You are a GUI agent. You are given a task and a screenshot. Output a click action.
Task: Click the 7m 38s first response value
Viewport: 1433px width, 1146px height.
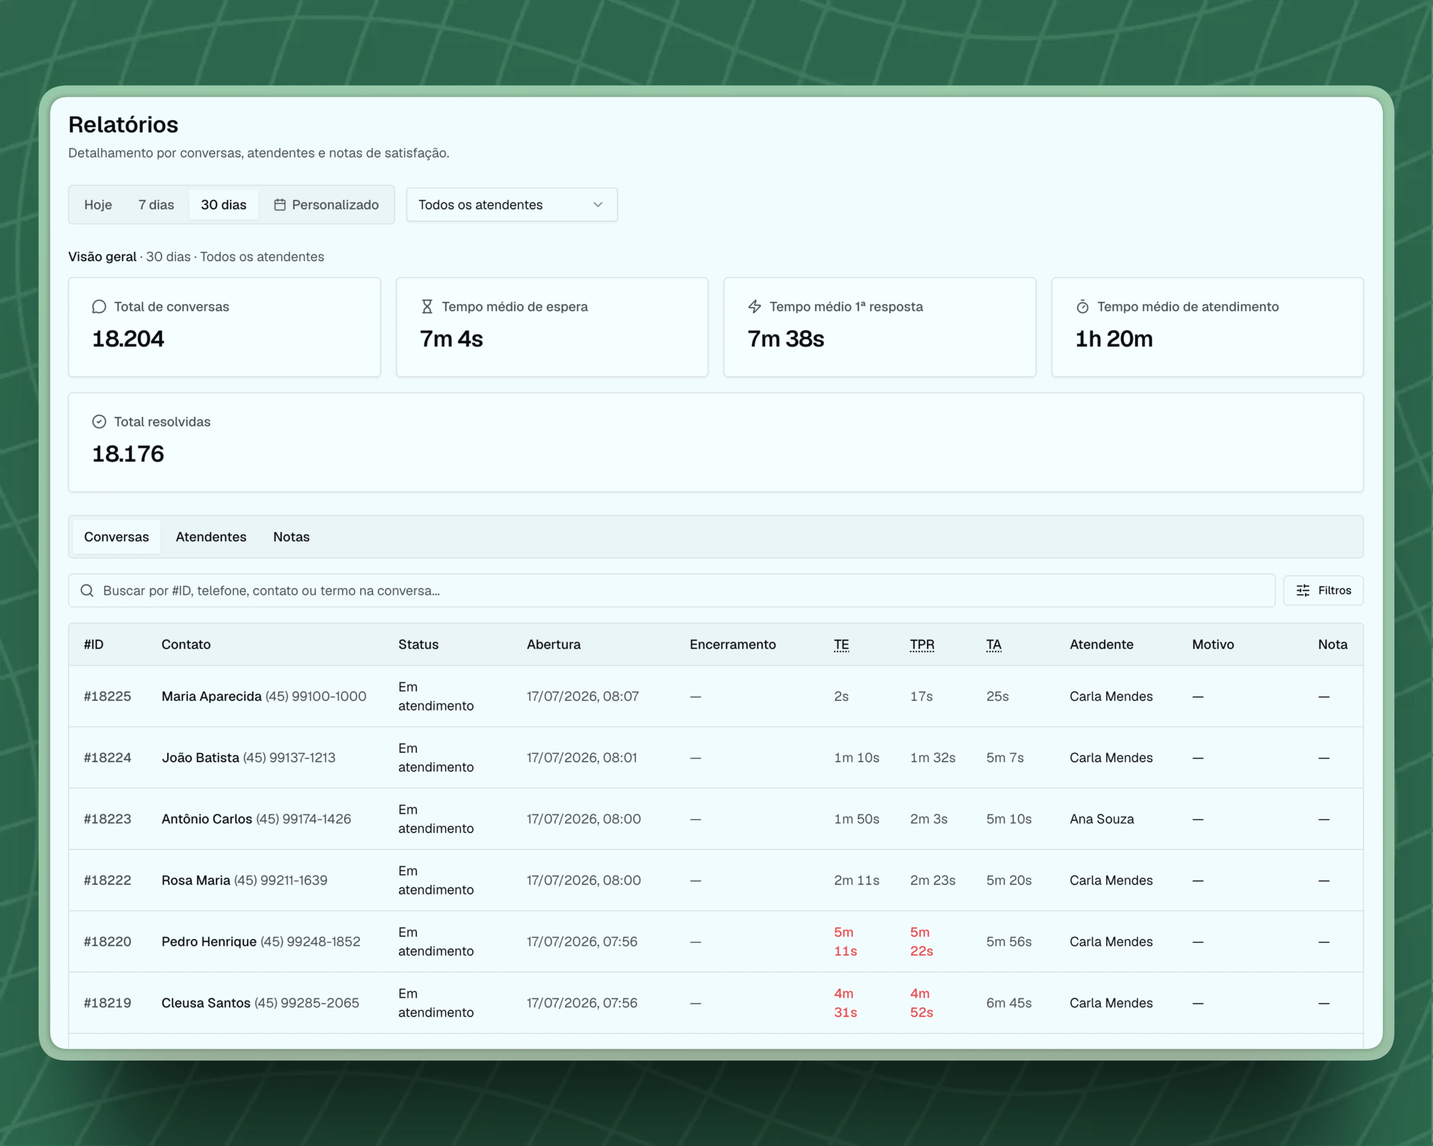(786, 339)
